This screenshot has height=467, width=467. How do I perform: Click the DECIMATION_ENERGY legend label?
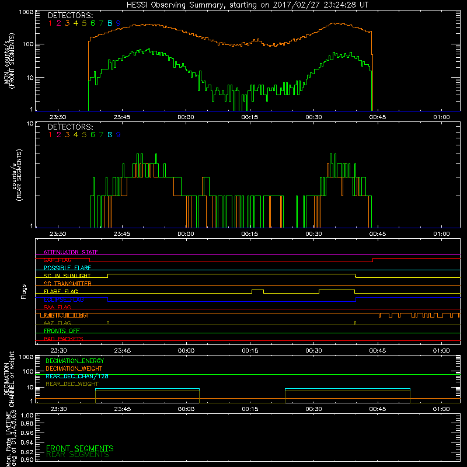[75, 361]
